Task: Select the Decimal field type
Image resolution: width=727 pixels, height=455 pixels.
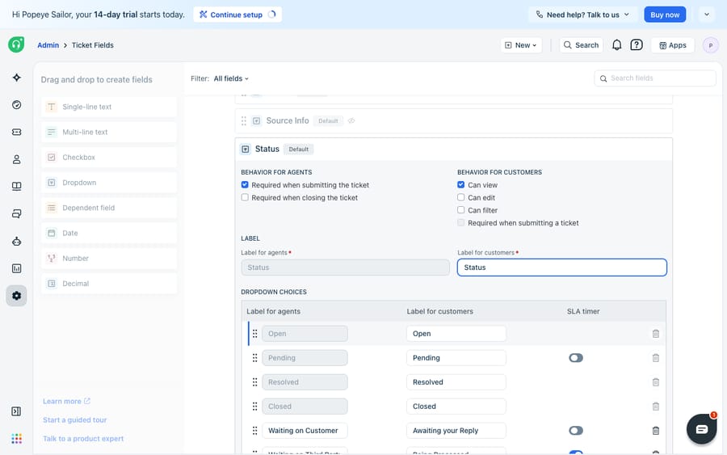Action: click(109, 284)
